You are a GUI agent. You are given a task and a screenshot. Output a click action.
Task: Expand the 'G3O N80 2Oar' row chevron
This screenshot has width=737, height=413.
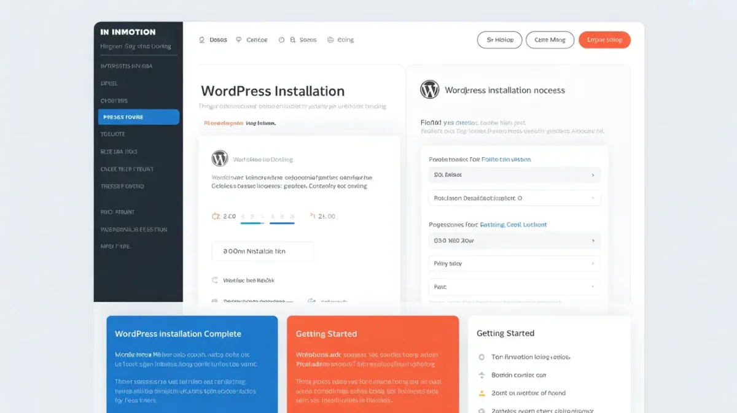coord(593,241)
